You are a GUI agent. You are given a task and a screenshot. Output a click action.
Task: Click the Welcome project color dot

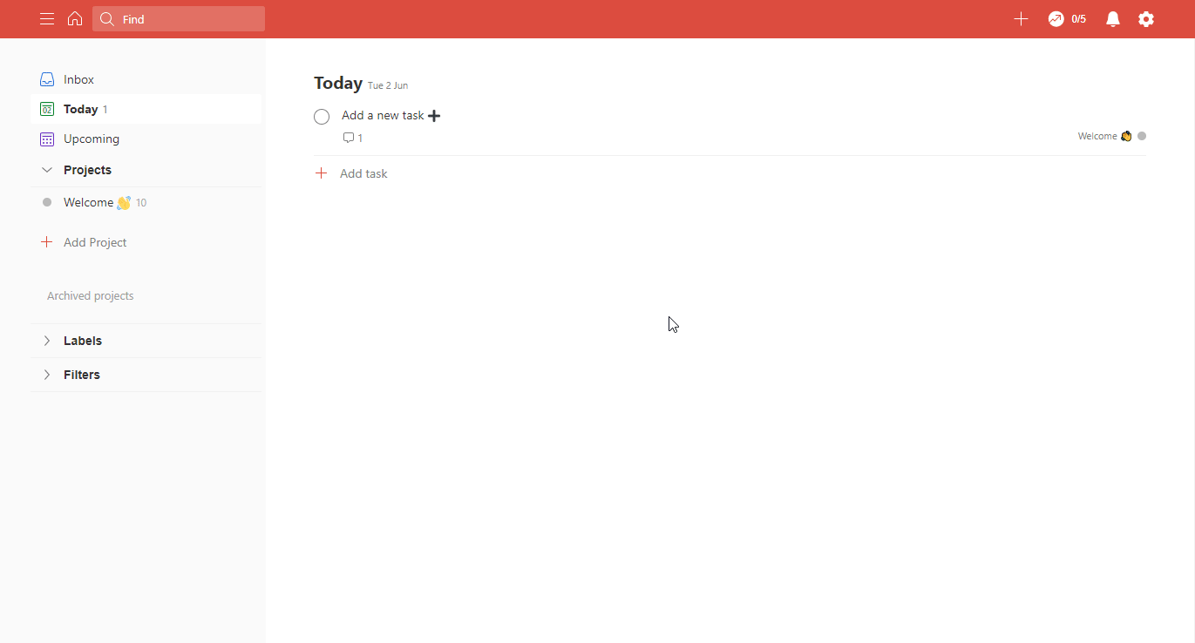click(46, 202)
